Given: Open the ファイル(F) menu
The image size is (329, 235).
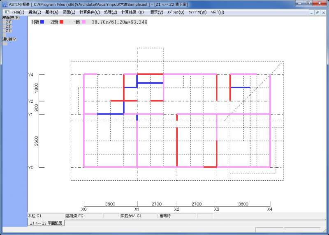Looking at the screenshot, I should (x=18, y=12).
